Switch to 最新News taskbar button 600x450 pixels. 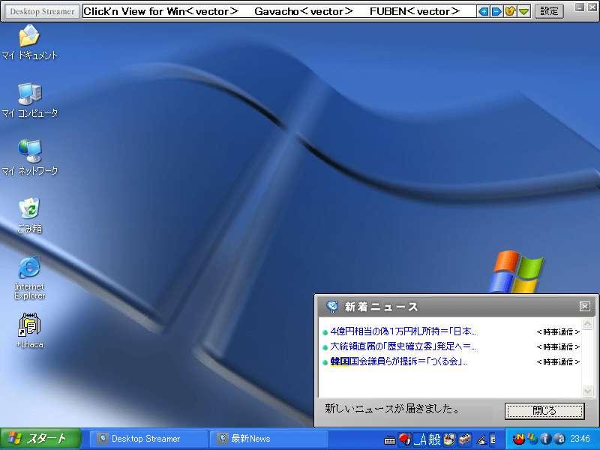point(269,439)
